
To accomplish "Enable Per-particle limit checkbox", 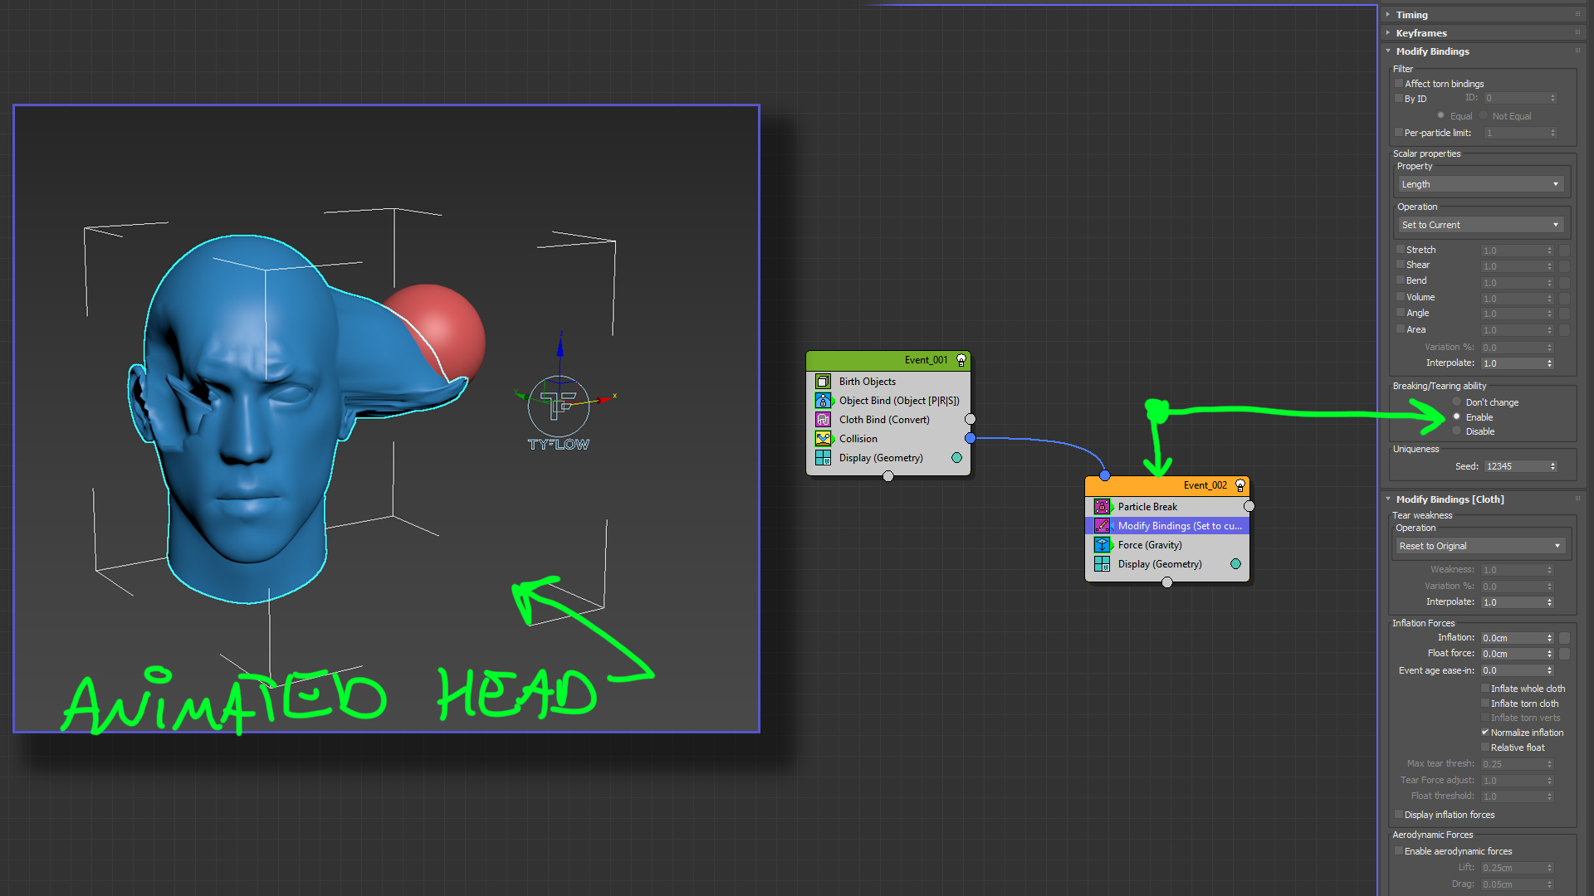I will click(x=1399, y=133).
